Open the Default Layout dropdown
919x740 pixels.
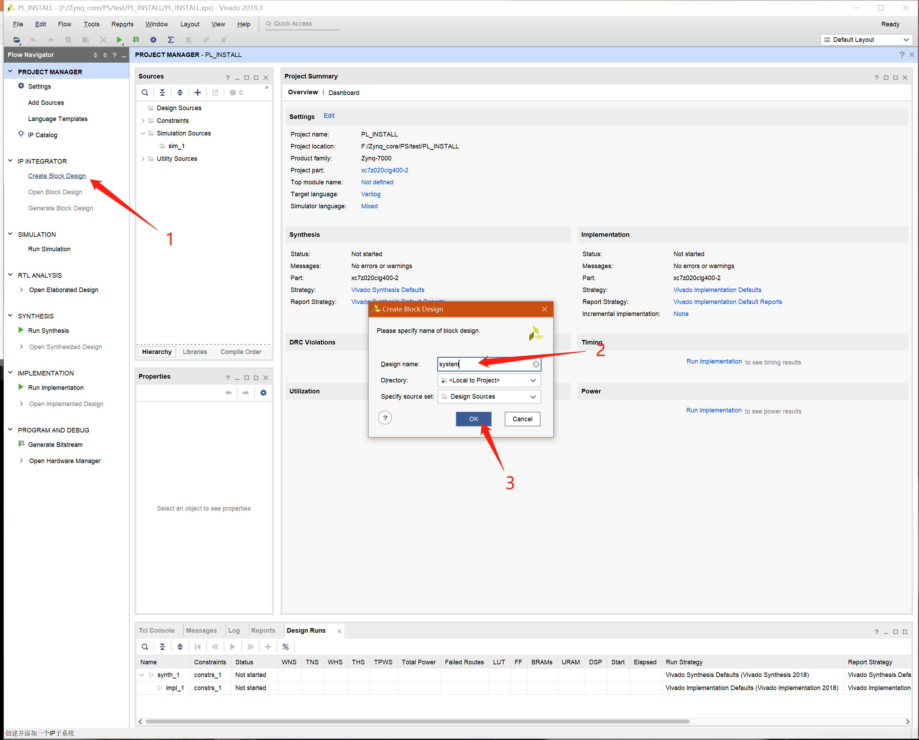click(x=906, y=40)
